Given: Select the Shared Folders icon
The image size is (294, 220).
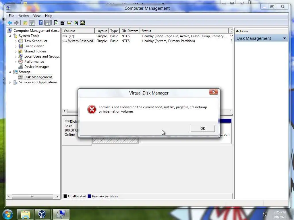Looking at the screenshot, I should pyautogui.click(x=21, y=51).
